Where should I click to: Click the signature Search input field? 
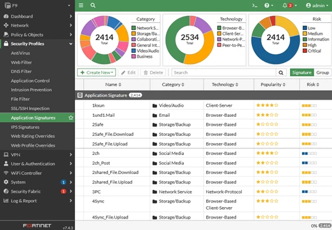224,72
